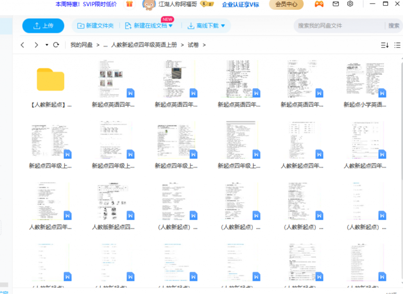Image resolution: width=403 pixels, height=294 pixels.
Task: Click the 上传 upload button
Action: [x=43, y=26]
